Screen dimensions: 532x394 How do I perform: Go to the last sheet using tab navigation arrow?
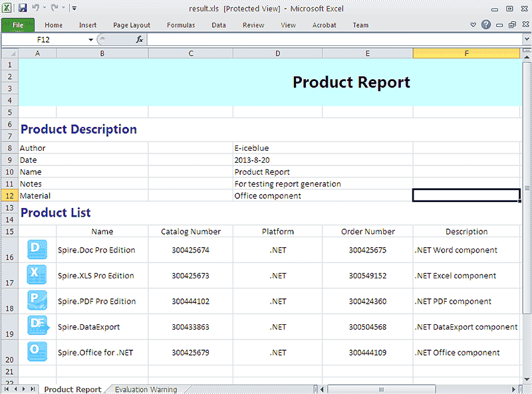33,389
